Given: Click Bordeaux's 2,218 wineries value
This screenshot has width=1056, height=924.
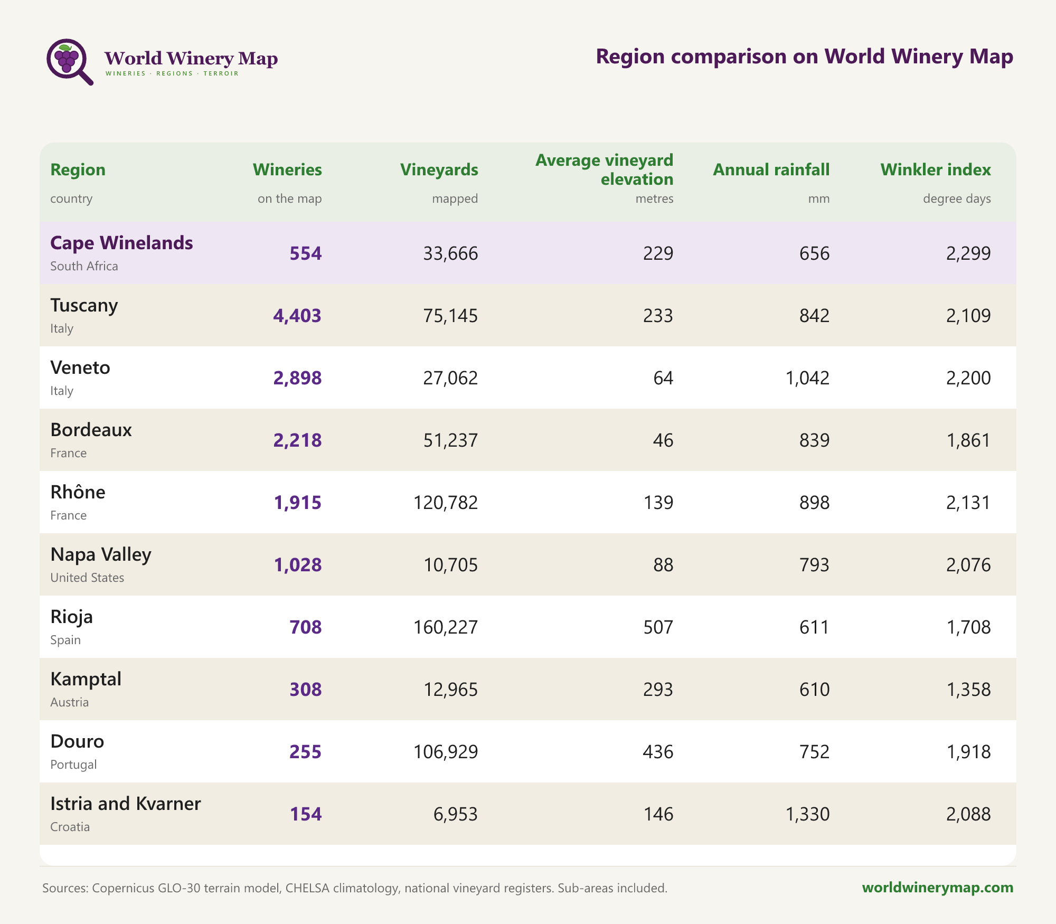Looking at the screenshot, I should click(x=297, y=440).
